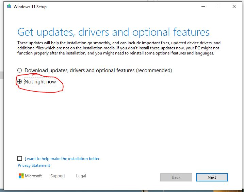Click the four-color Microsoft squares logo
244x192 pixels.
coord(21,176)
